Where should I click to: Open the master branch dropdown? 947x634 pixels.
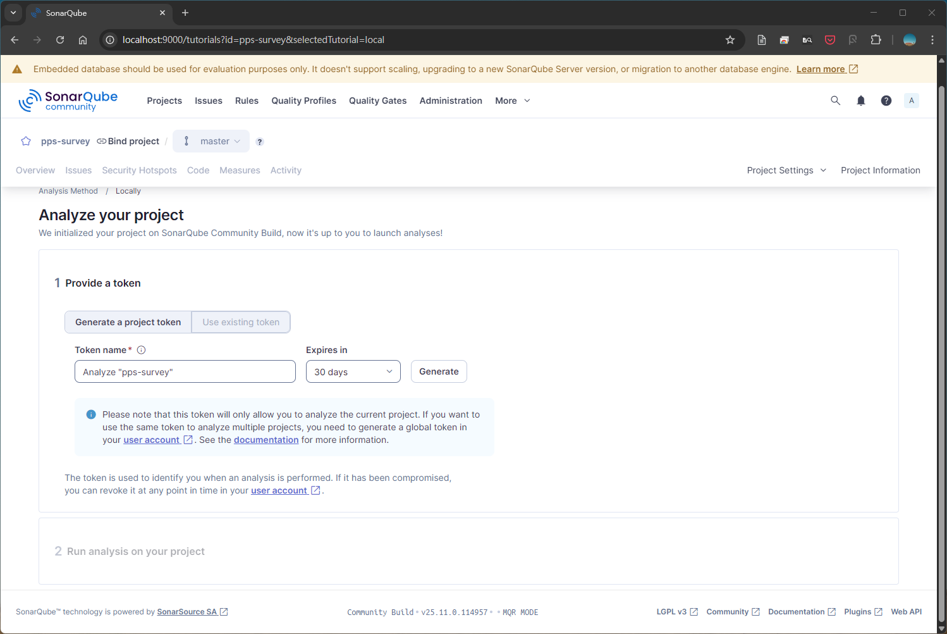(211, 141)
